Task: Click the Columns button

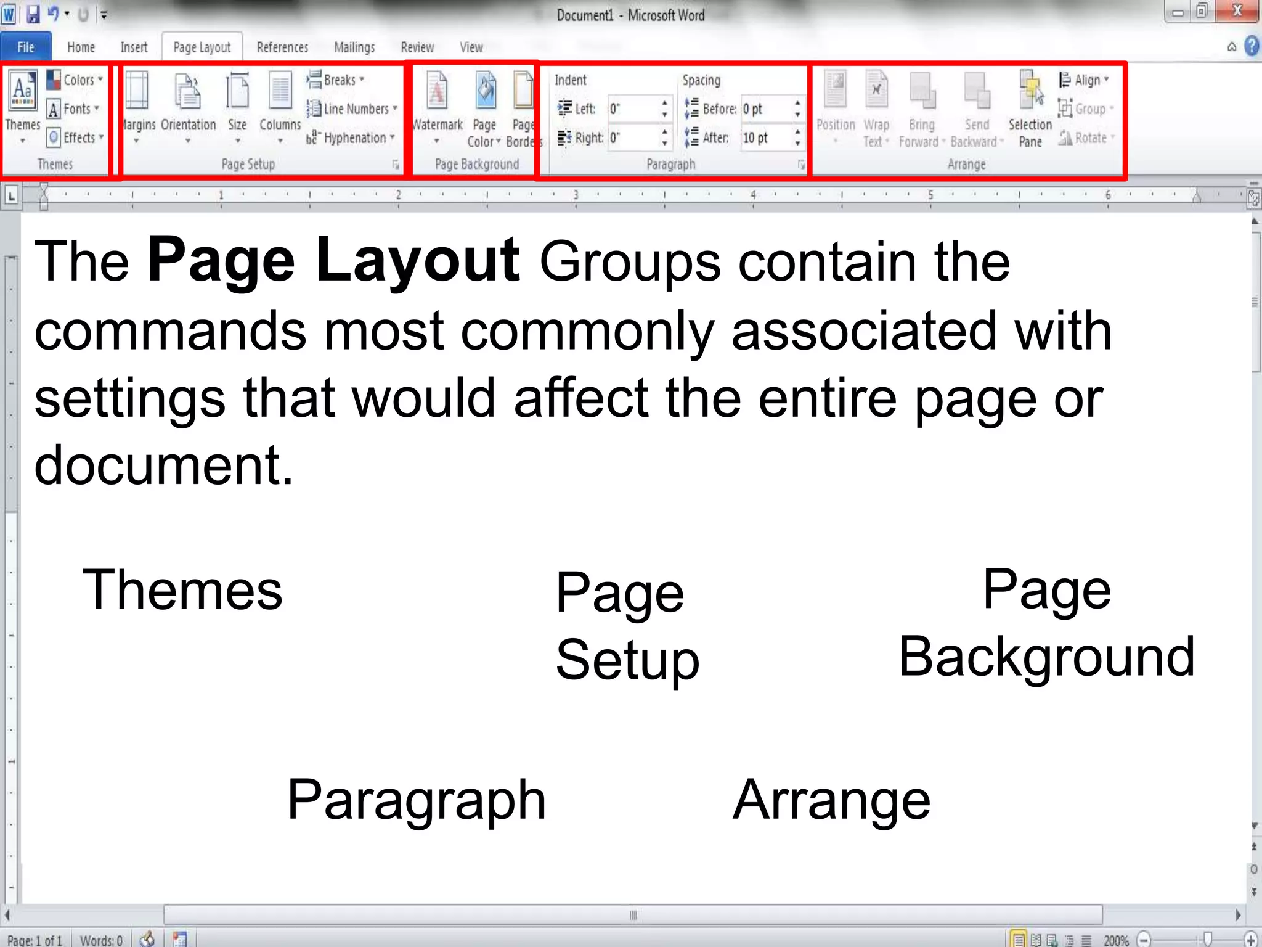Action: pyautogui.click(x=280, y=108)
